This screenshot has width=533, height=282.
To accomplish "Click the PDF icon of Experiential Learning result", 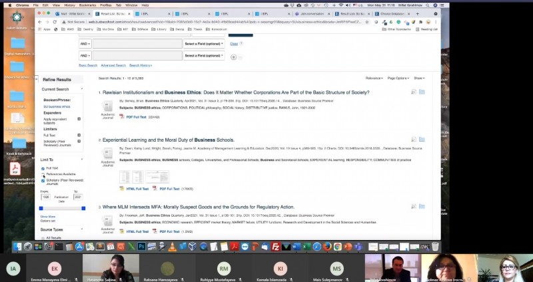I will click(155, 189).
